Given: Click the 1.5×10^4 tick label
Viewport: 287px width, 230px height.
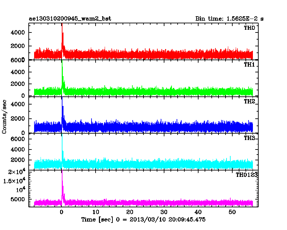Looking at the screenshot, I should tap(14, 181).
